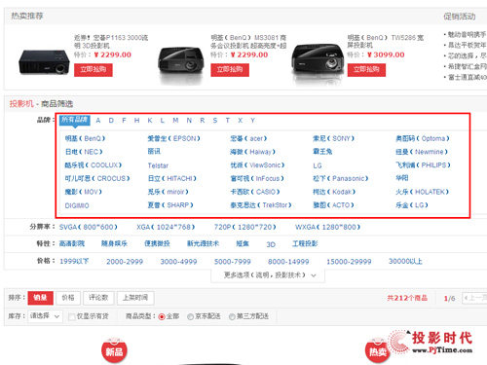Sort by 评论数

coord(98,298)
